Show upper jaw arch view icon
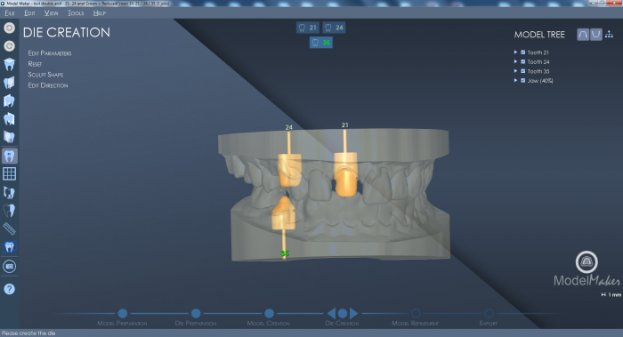623x337 pixels. coord(583,35)
